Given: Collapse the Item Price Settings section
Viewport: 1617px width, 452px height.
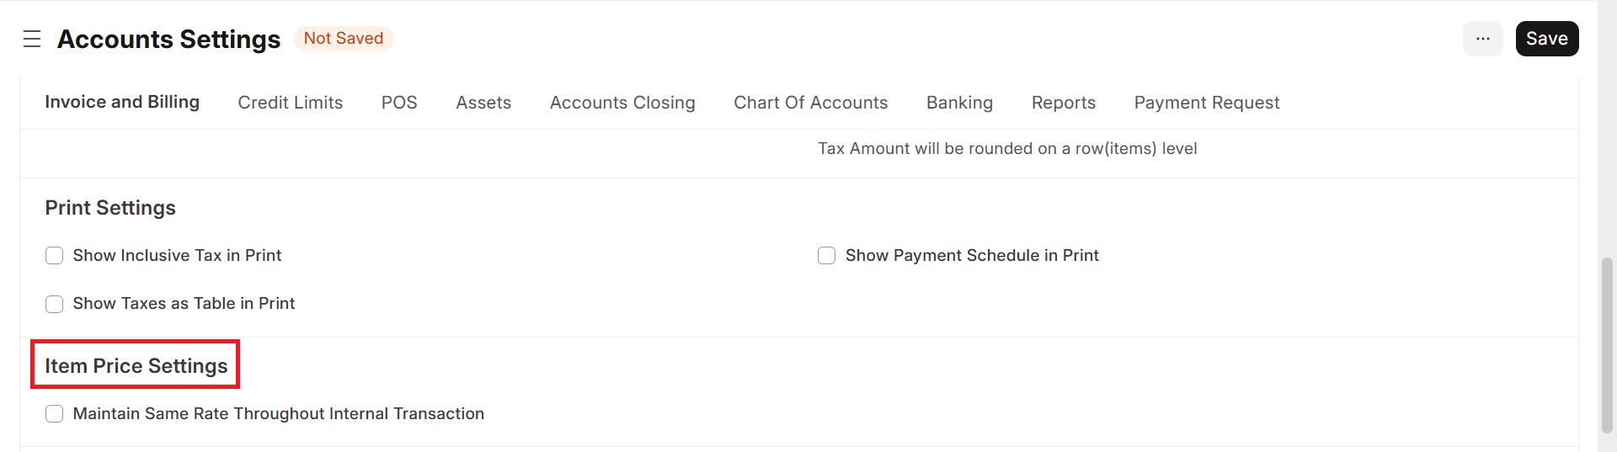Looking at the screenshot, I should (x=136, y=366).
